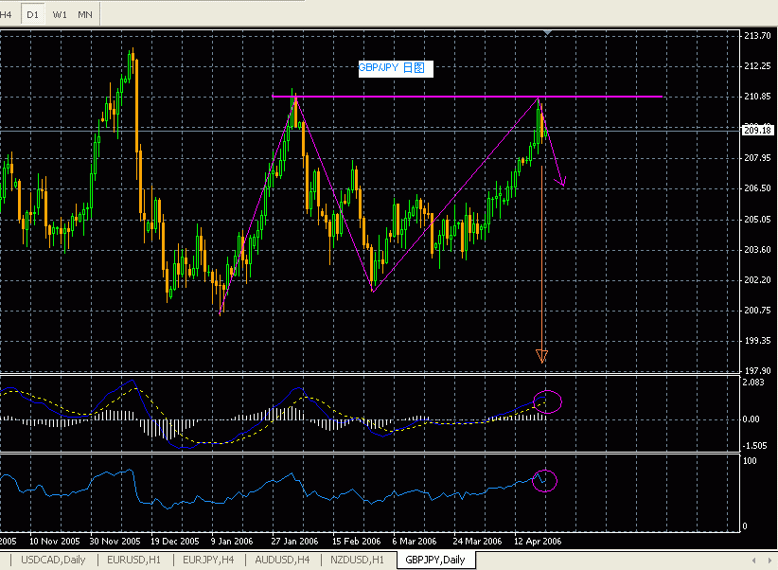Image resolution: width=778 pixels, height=570 pixels.
Task: Select the EURJPY,H4 chart tab
Action: click(x=213, y=560)
